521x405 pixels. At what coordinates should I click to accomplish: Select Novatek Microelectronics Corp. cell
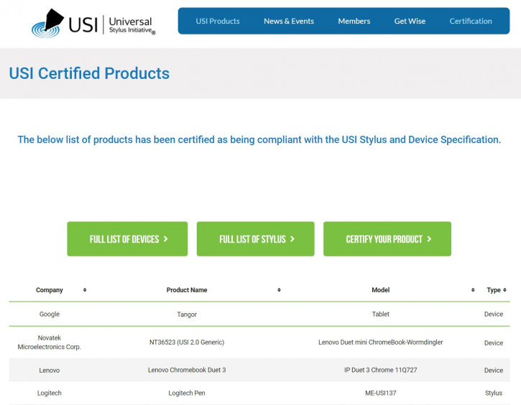pyautogui.click(x=49, y=343)
